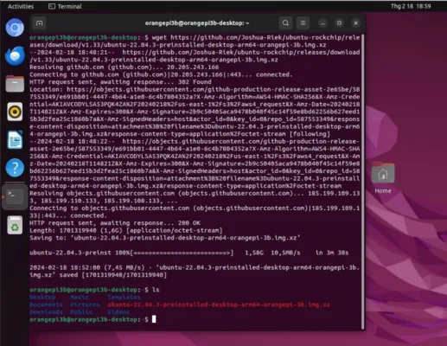Click the 'Templates' entry in ls output
Image resolution: width=447 pixels, height=346 pixels.
tap(124, 297)
